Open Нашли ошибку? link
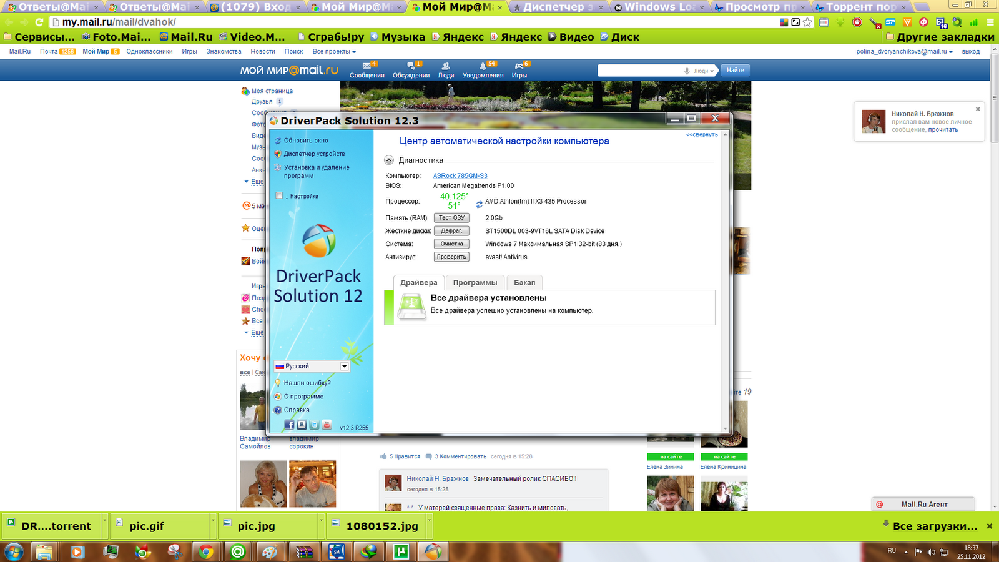 (x=307, y=383)
